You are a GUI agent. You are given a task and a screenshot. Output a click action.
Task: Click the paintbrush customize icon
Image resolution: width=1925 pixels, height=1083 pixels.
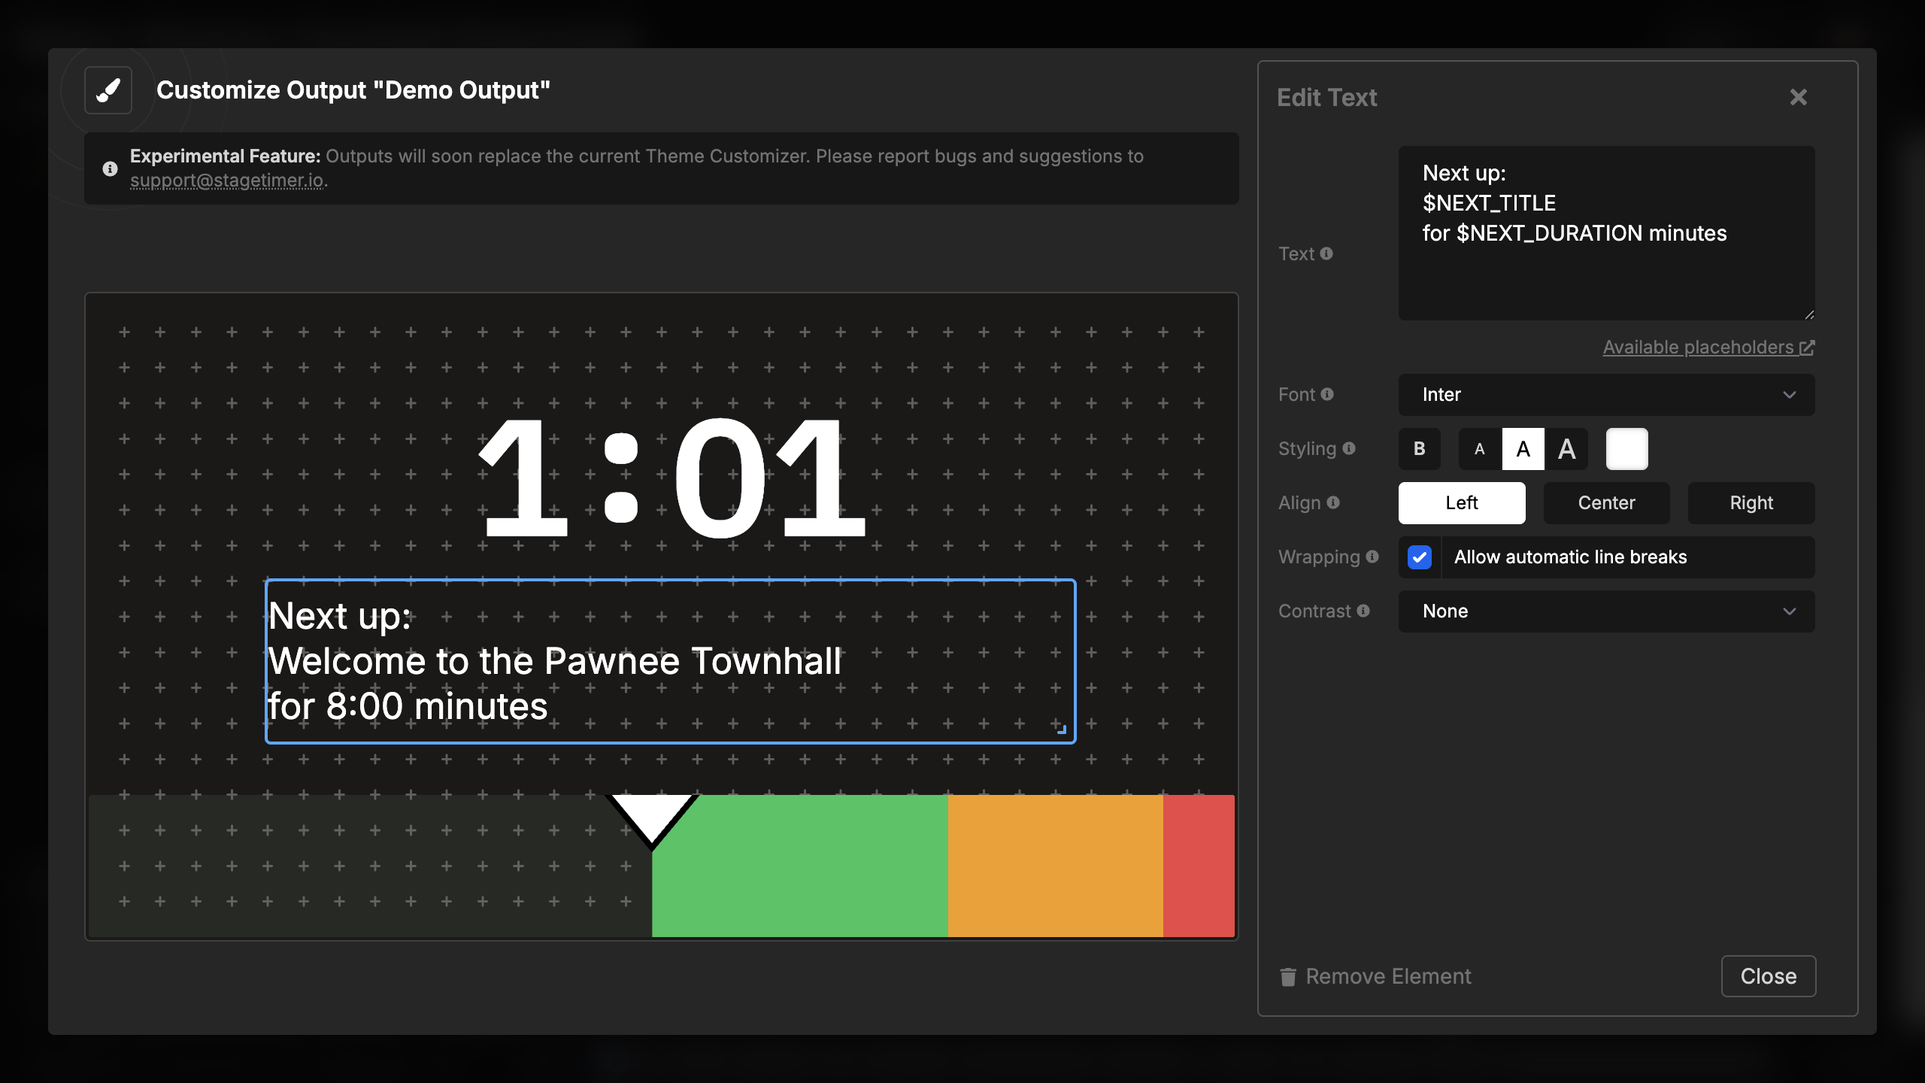point(108,90)
